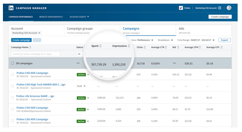
Task: Open the edit pencil dropdown button
Action: (37, 40)
